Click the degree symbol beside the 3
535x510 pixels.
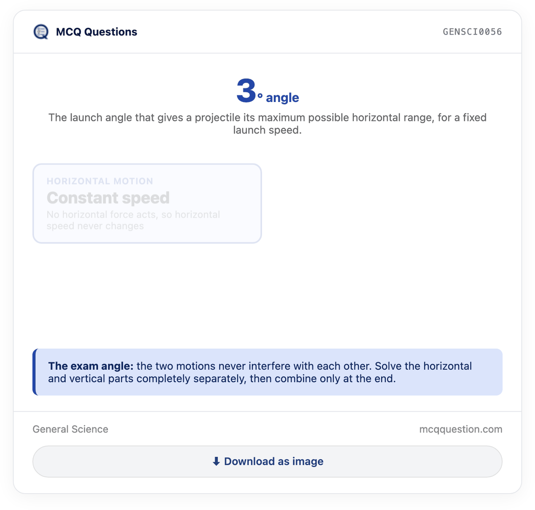pyautogui.click(x=260, y=97)
